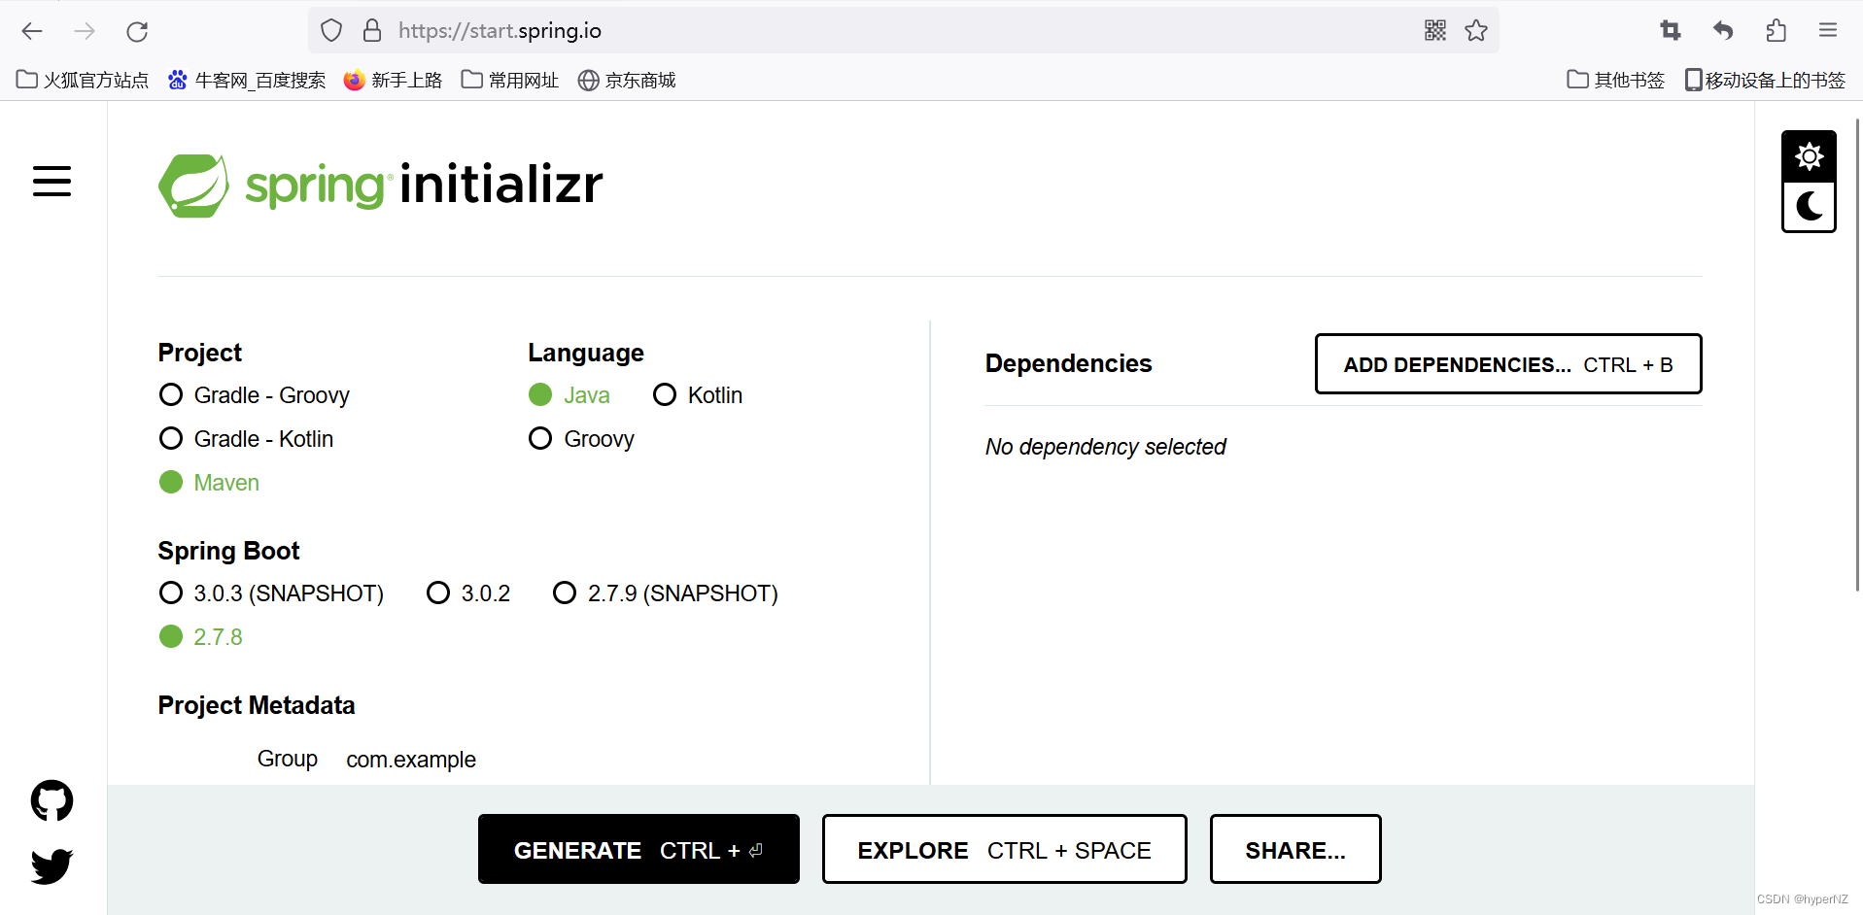Click the undo arrow toolbar icon

click(x=1723, y=31)
